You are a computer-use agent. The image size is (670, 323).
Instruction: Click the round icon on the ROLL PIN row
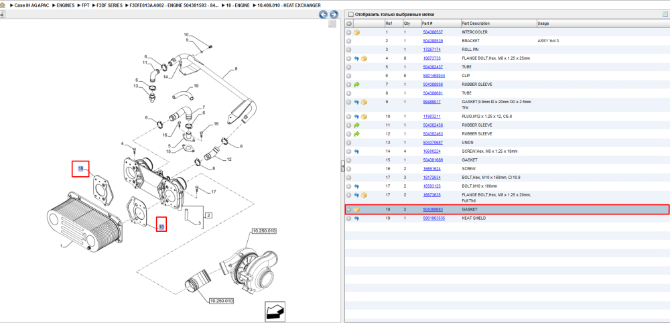click(x=348, y=50)
